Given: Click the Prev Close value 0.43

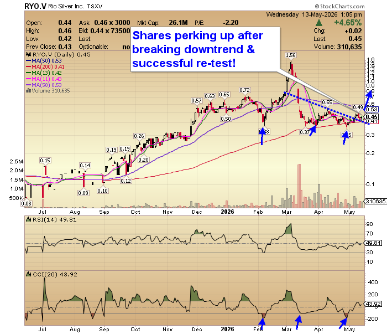Looking at the screenshot, I should click(65, 47).
